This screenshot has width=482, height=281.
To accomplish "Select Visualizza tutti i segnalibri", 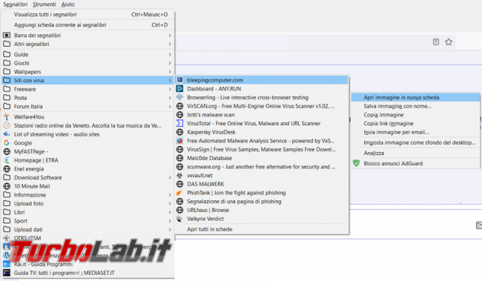I will pyautogui.click(x=88, y=14).
